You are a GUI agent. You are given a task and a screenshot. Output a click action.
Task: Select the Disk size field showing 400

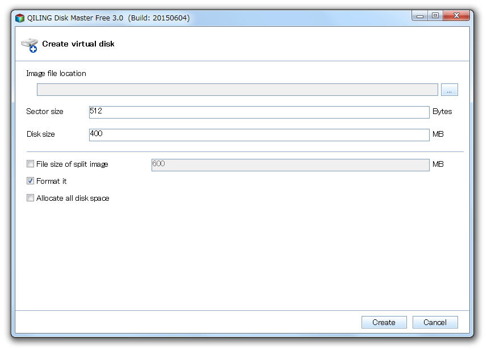click(259, 134)
